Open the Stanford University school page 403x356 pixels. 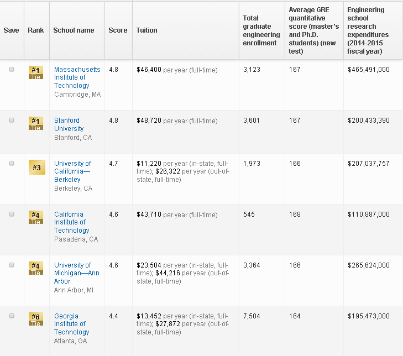pos(69,124)
